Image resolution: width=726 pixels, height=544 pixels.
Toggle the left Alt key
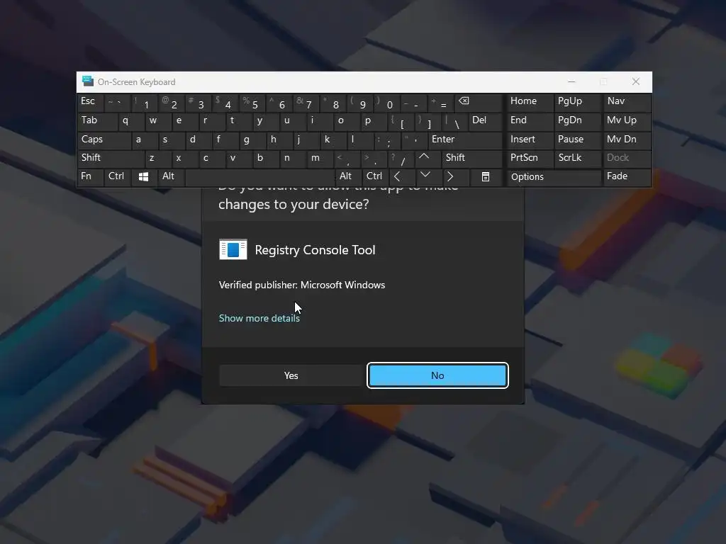(x=170, y=176)
